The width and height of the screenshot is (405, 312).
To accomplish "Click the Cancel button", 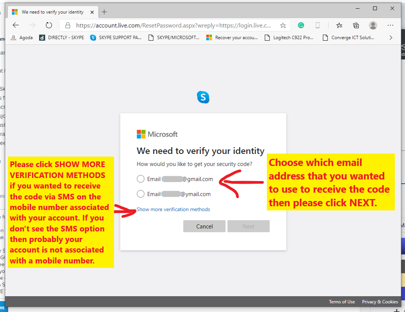I will pos(204,226).
